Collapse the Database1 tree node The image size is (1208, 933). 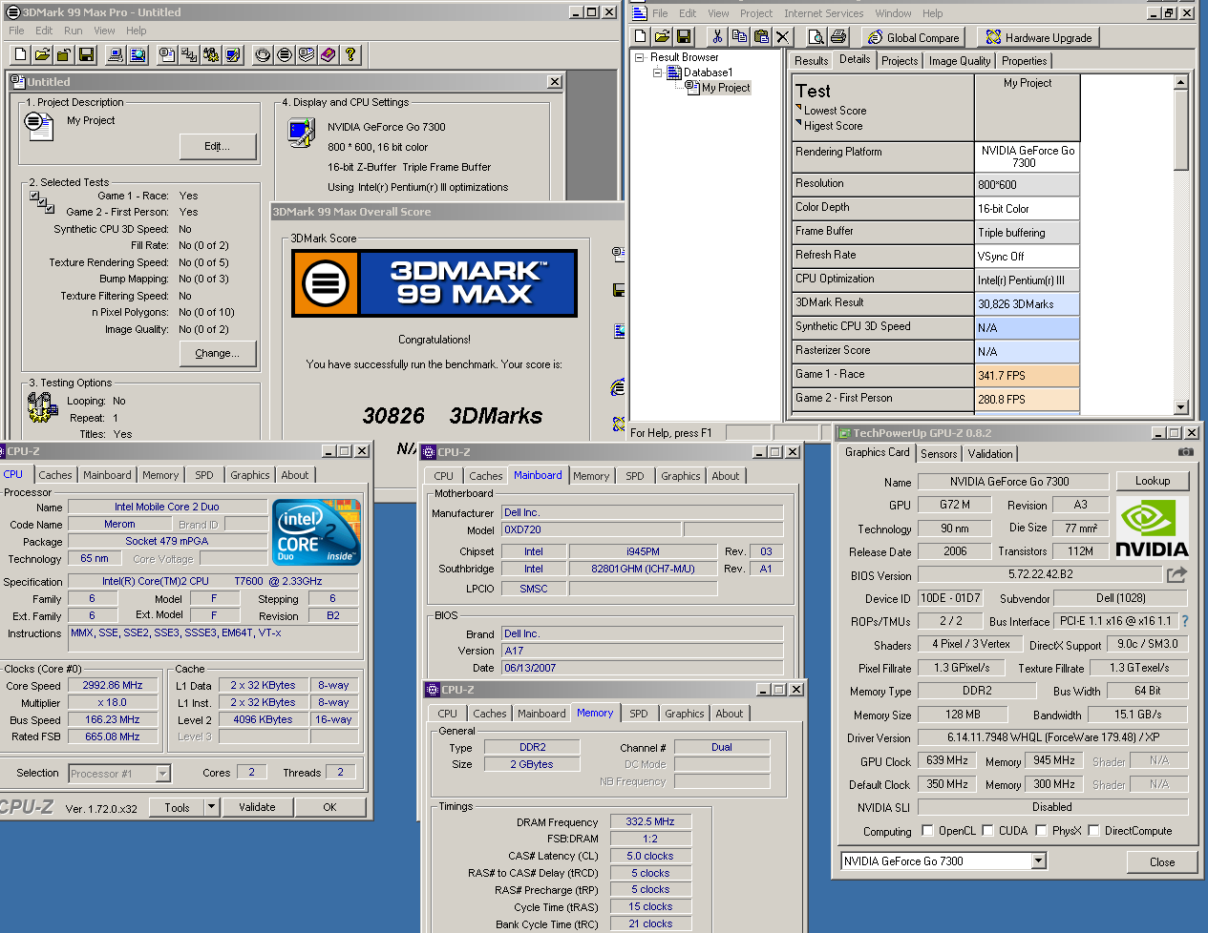(658, 73)
